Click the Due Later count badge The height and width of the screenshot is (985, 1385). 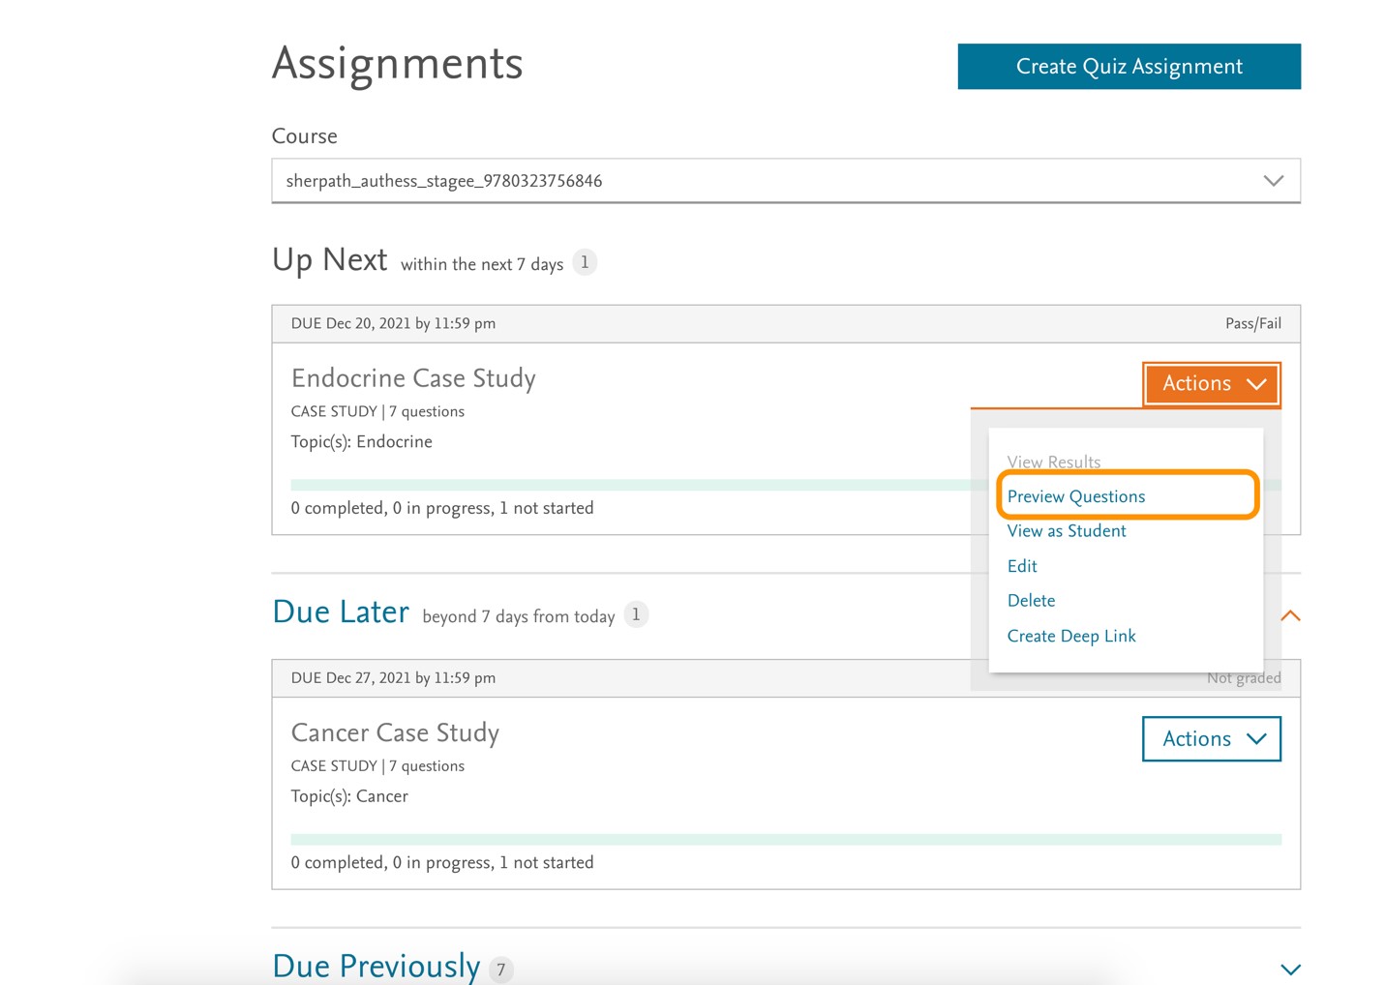tap(635, 614)
